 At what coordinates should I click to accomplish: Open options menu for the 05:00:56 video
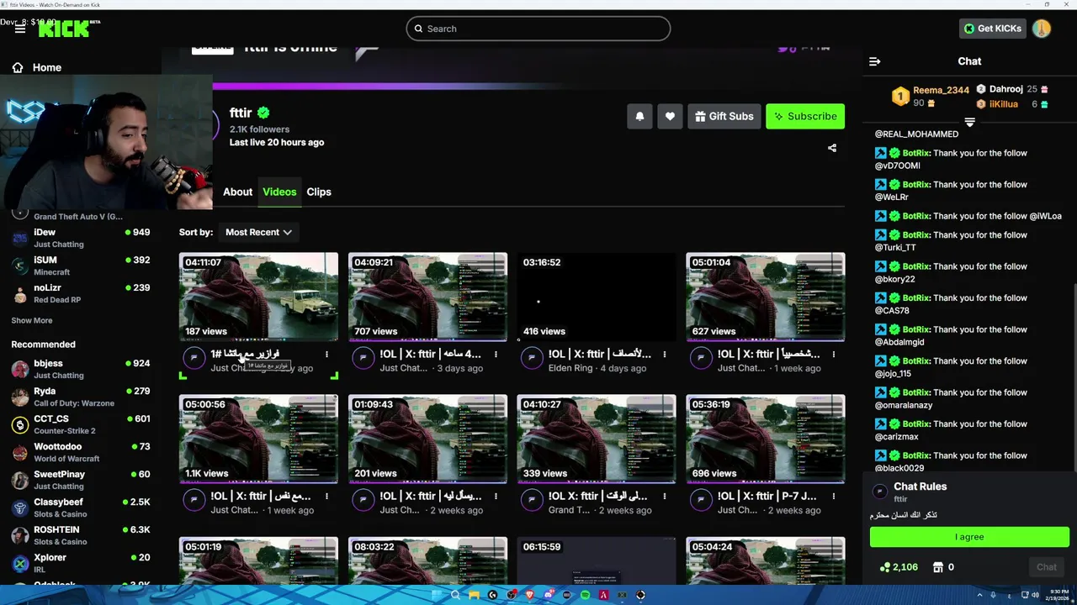tap(326, 497)
